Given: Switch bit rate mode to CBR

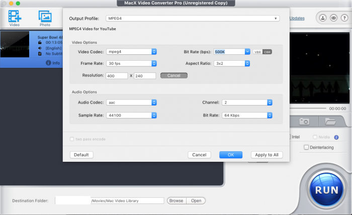Looking at the screenshot, I should click(267, 52).
